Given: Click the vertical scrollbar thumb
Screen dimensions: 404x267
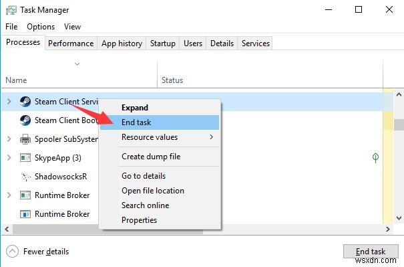Looking at the screenshot, I should (x=399, y=125).
